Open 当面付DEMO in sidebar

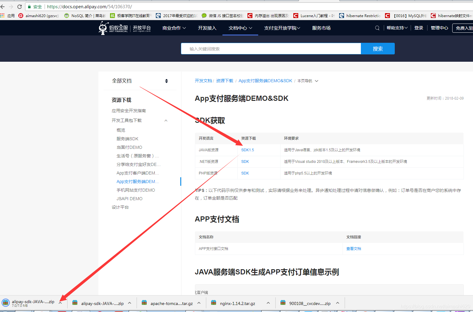tap(129, 147)
